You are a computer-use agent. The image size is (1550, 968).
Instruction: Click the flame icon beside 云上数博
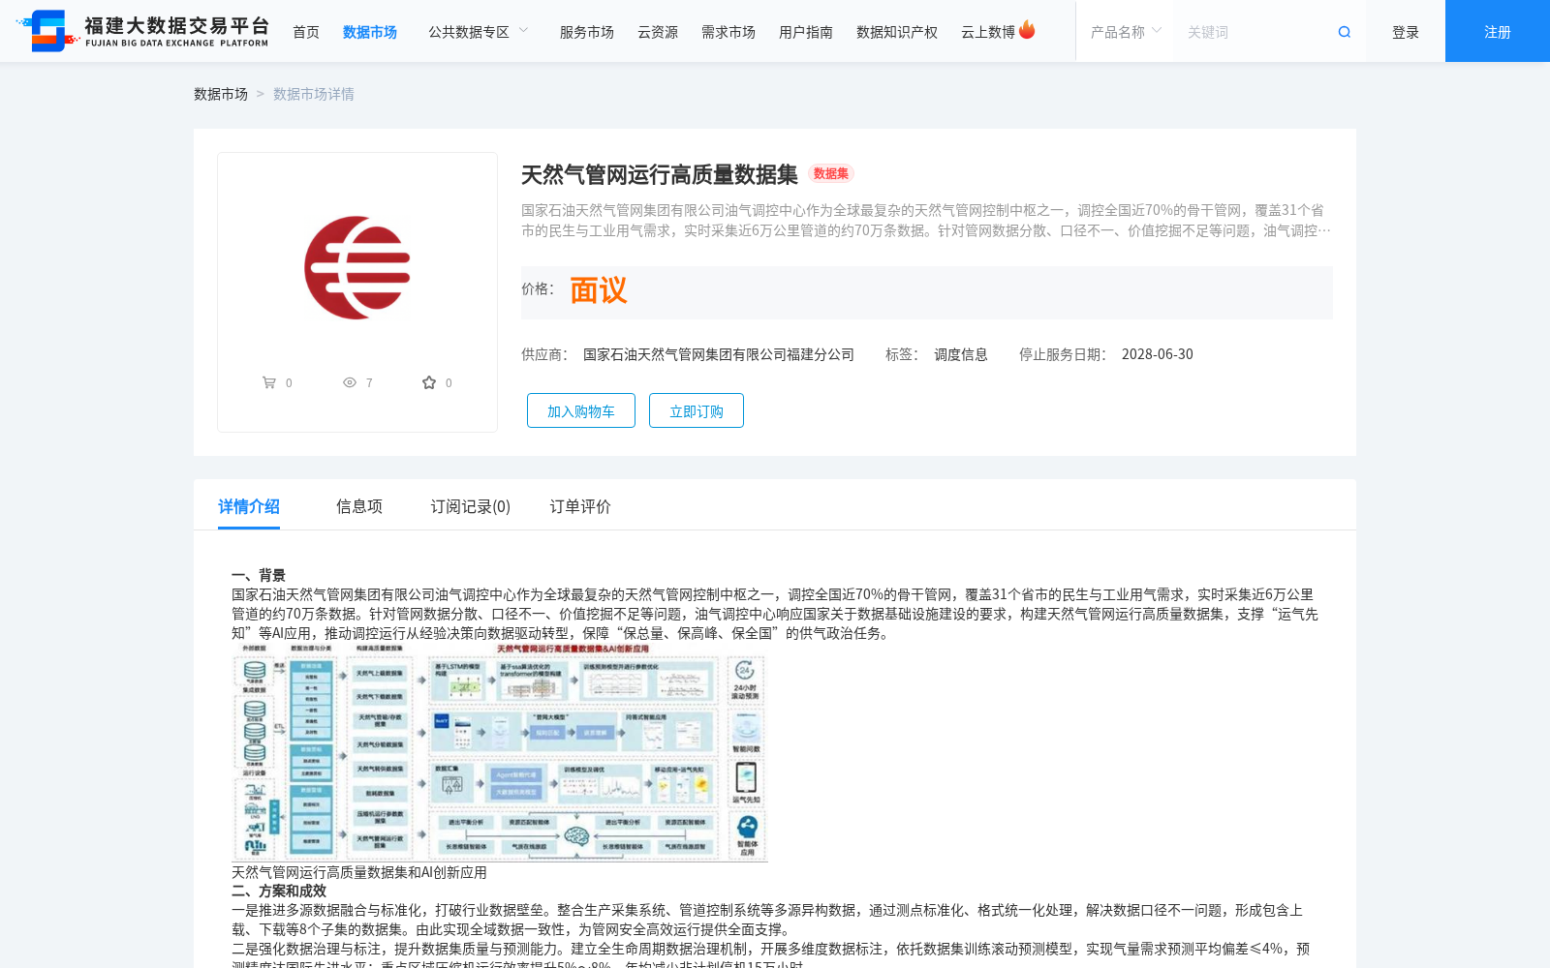tap(1027, 30)
